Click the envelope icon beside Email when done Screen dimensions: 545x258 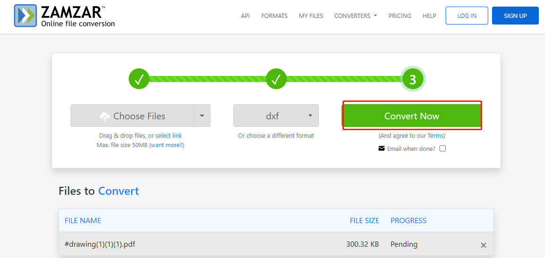click(382, 149)
